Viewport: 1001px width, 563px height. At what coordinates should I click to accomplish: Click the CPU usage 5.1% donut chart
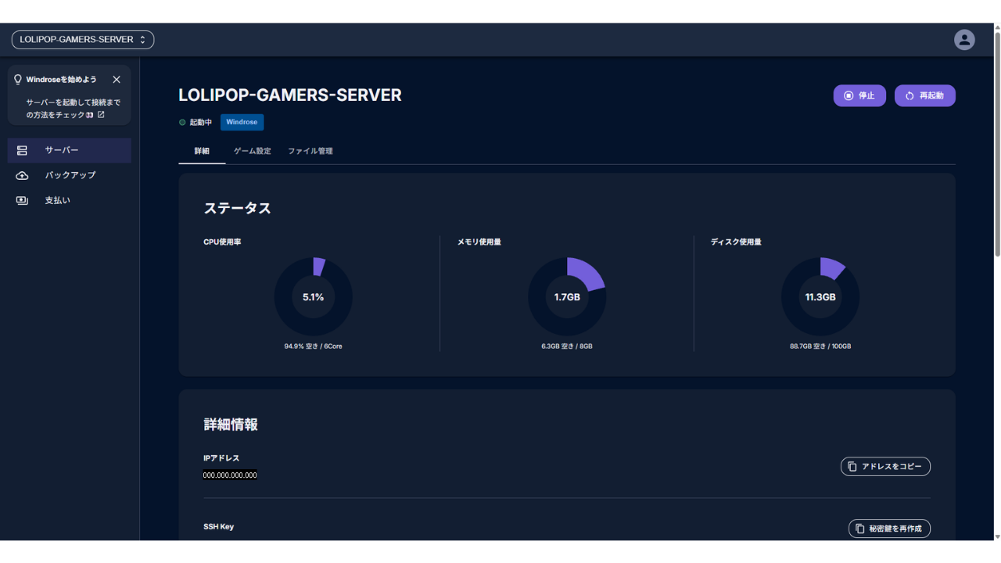pyautogui.click(x=313, y=297)
